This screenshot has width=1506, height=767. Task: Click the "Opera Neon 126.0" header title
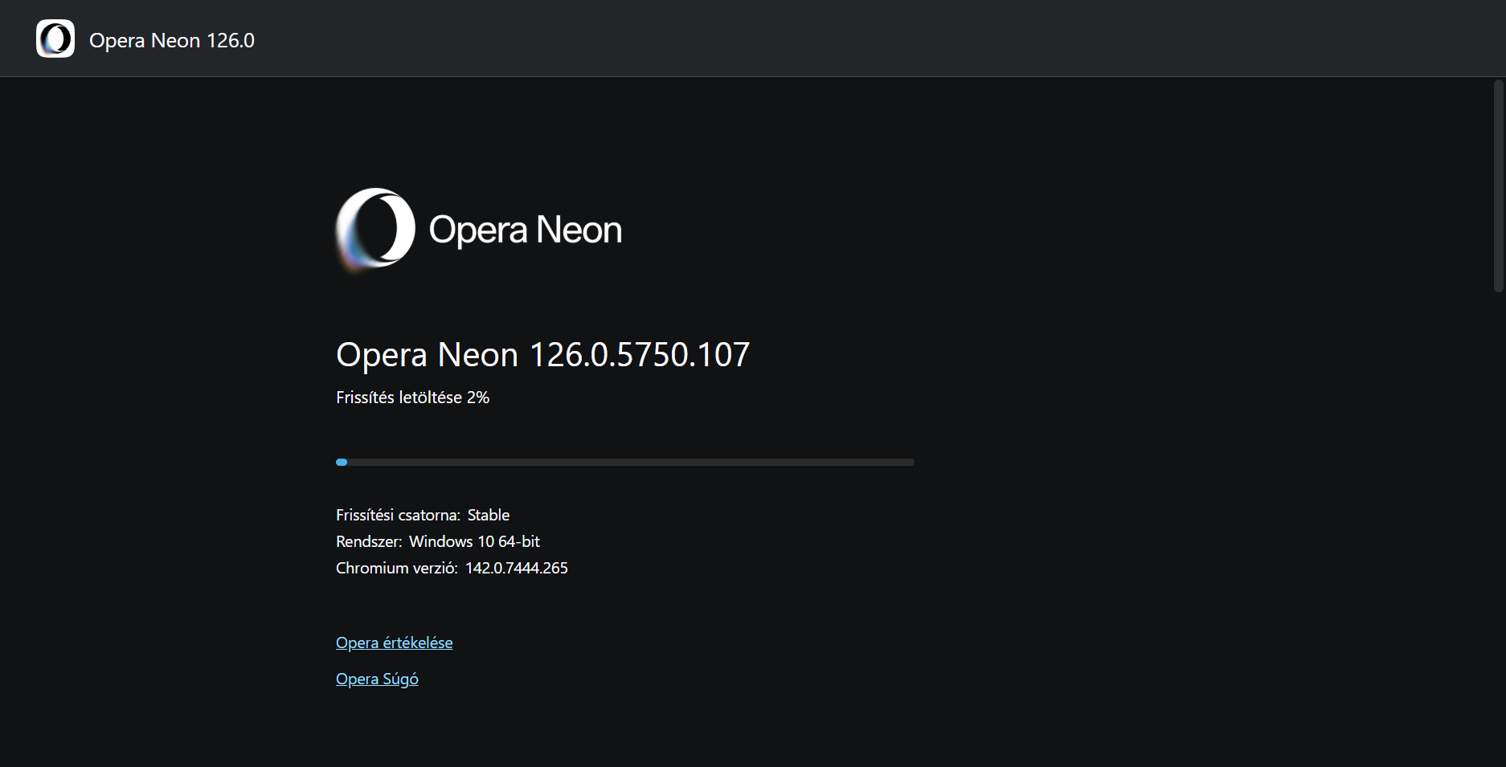coord(171,40)
